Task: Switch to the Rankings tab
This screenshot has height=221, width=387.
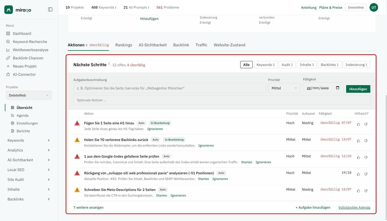Action: [x=124, y=45]
